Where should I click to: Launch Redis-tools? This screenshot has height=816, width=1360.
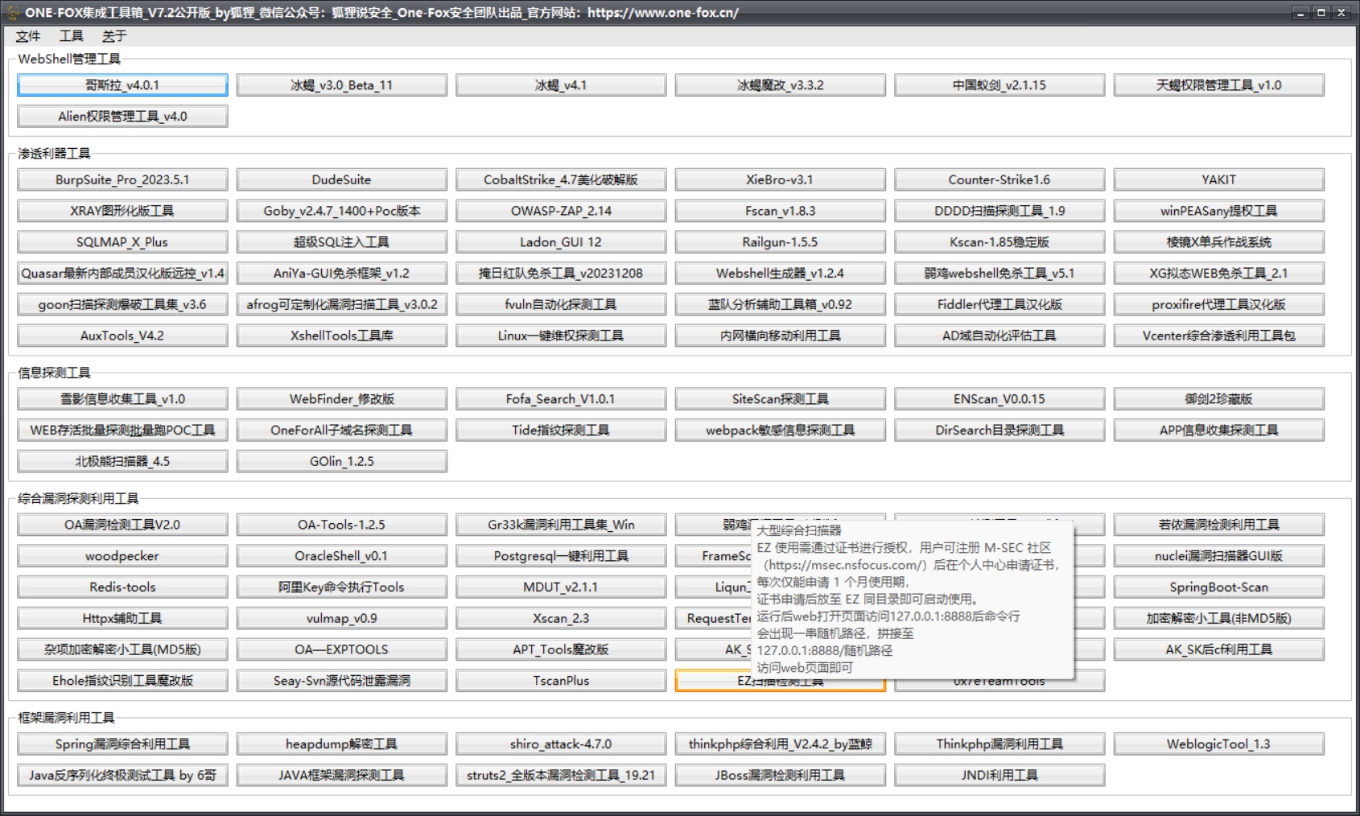122,587
